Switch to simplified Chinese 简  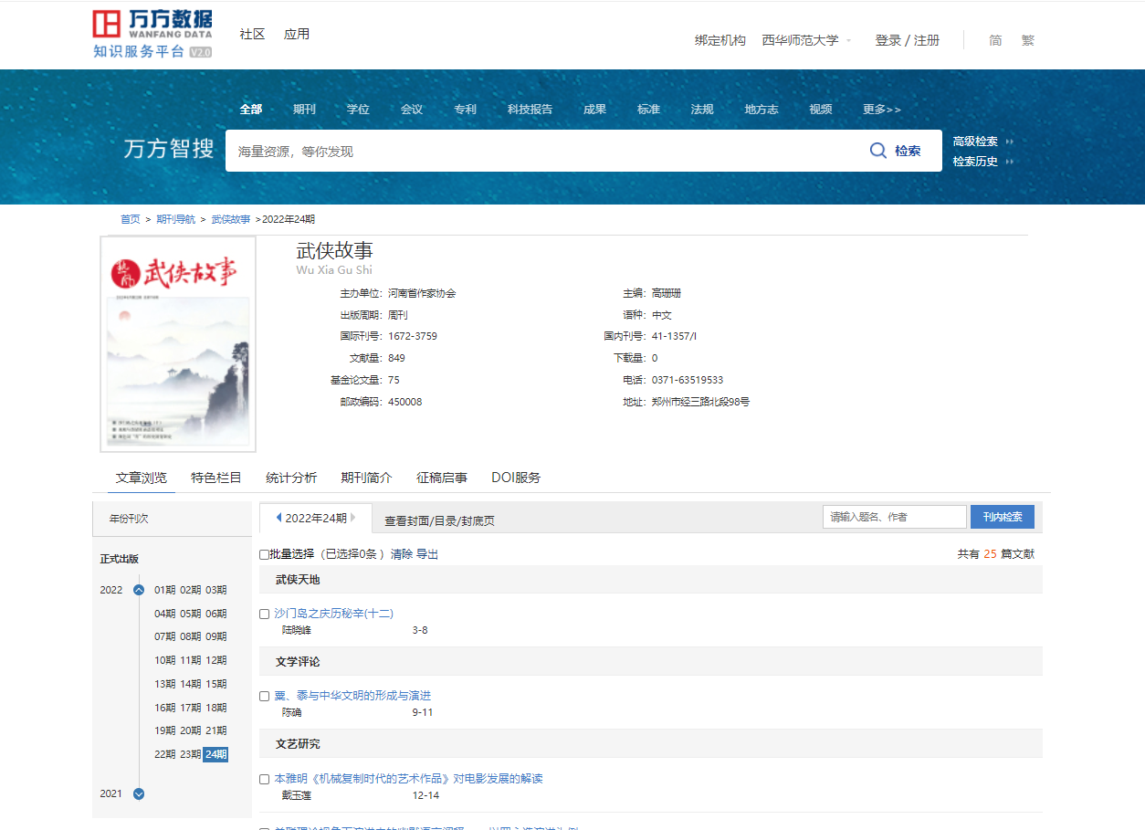(x=995, y=40)
